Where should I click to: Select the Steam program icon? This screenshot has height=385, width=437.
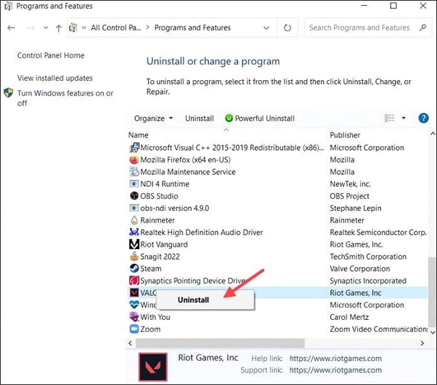(x=134, y=268)
